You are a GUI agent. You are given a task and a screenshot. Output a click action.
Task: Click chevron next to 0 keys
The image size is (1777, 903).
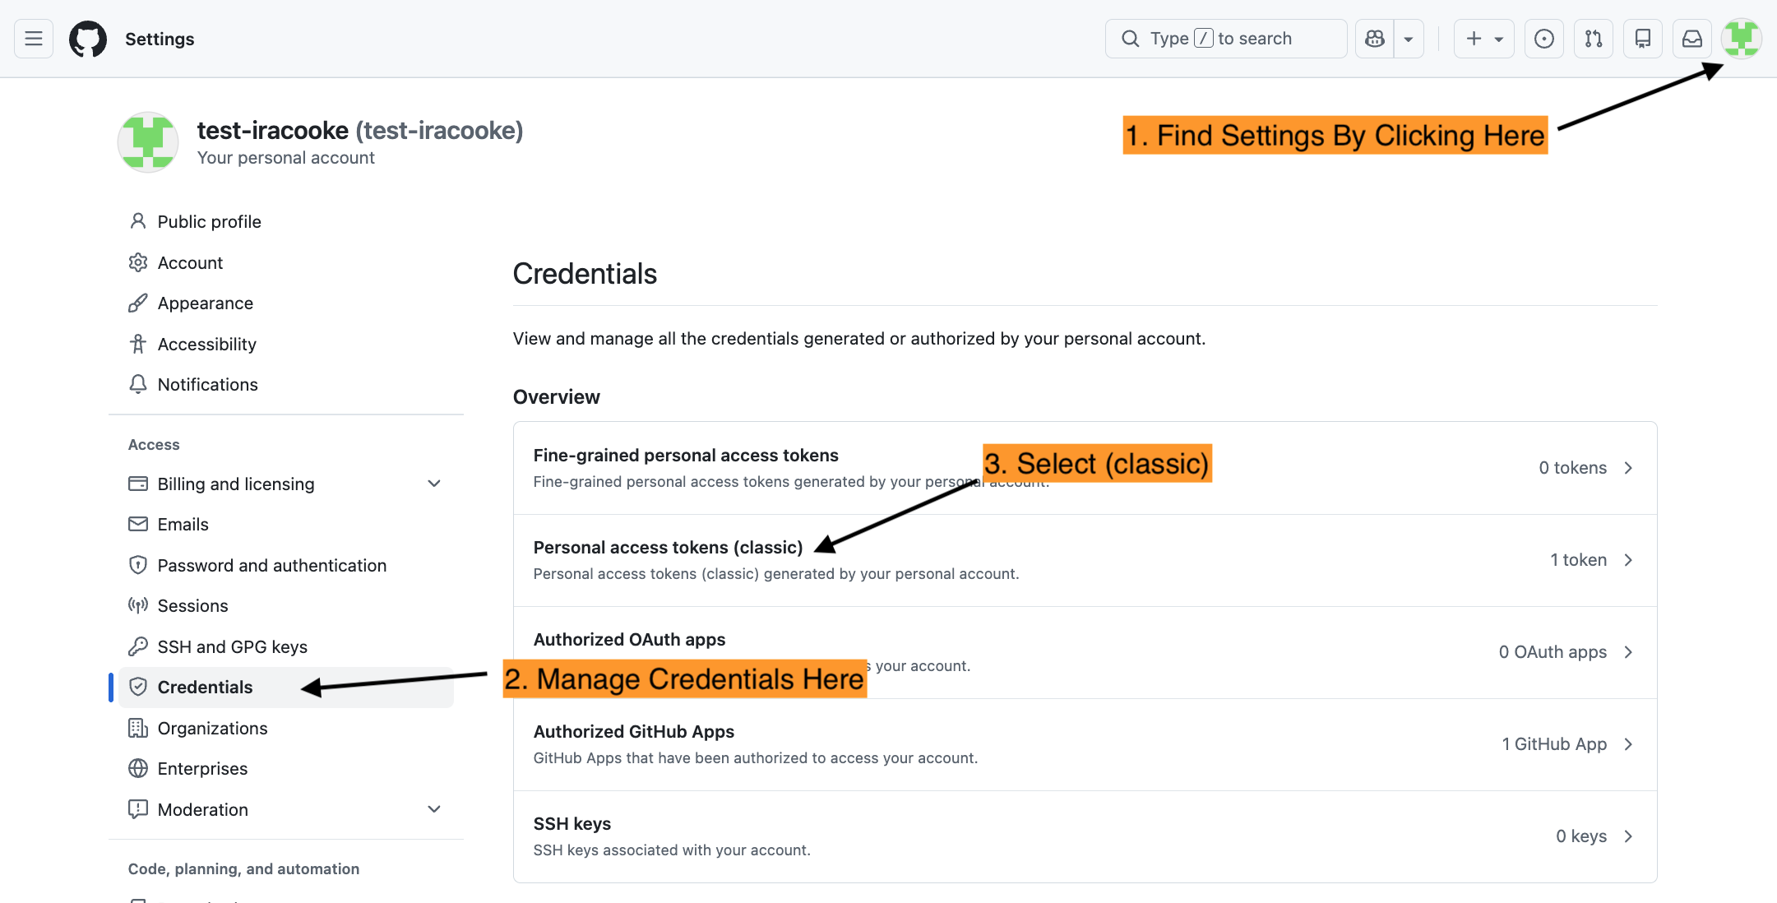click(x=1628, y=836)
